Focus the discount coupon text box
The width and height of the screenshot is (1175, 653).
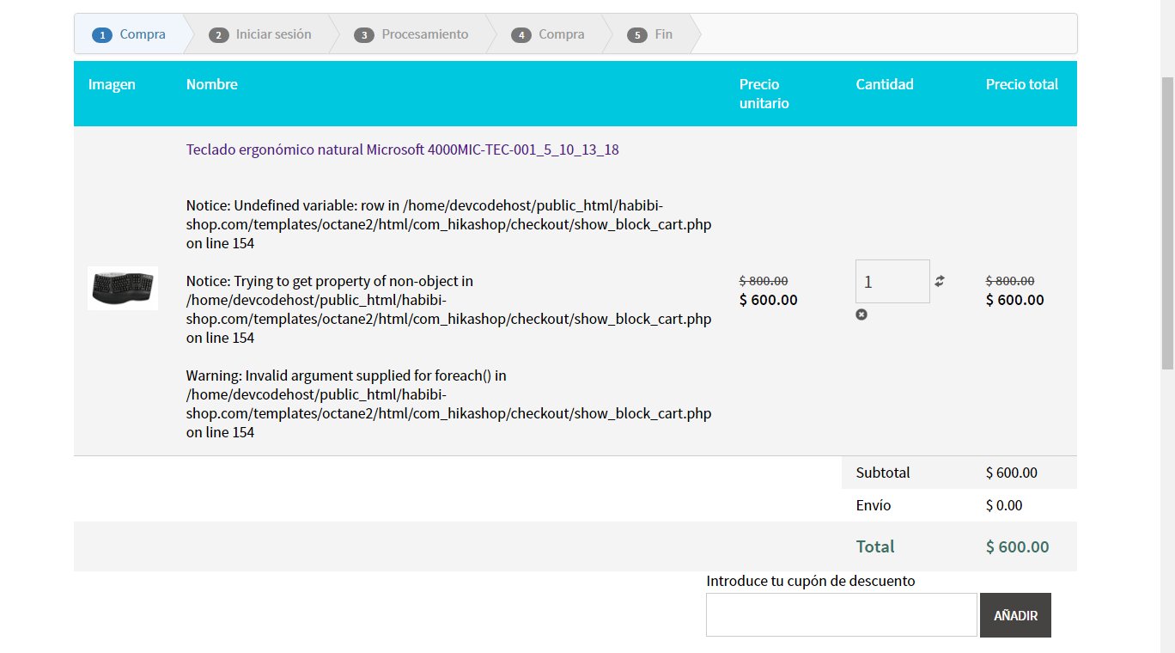pyautogui.click(x=841, y=615)
